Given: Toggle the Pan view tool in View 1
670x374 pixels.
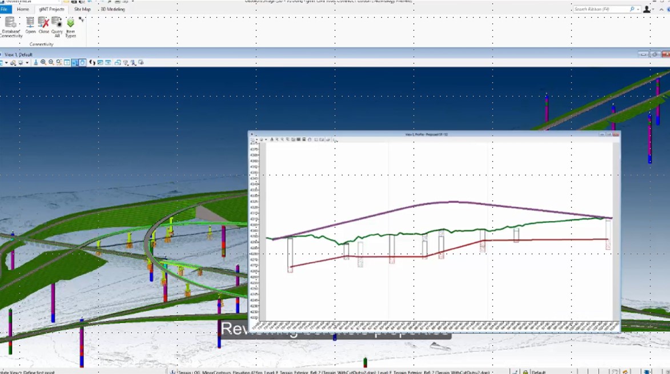Looking at the screenshot, I should 83,62.
